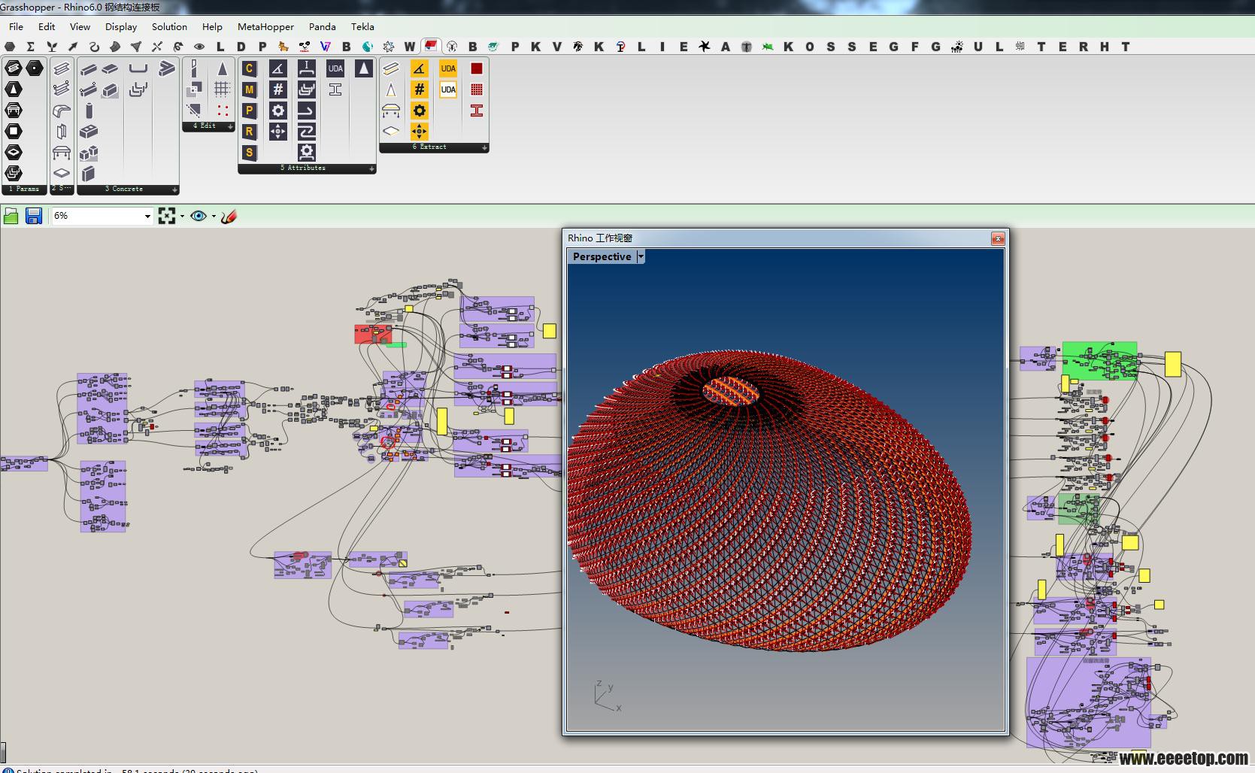Select the P attribute component icon

point(250,111)
